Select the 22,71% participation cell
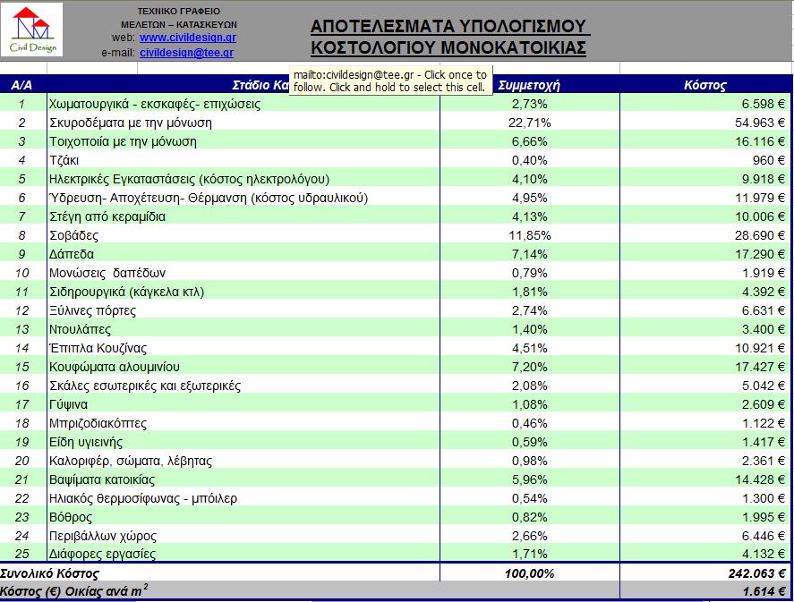 point(530,123)
